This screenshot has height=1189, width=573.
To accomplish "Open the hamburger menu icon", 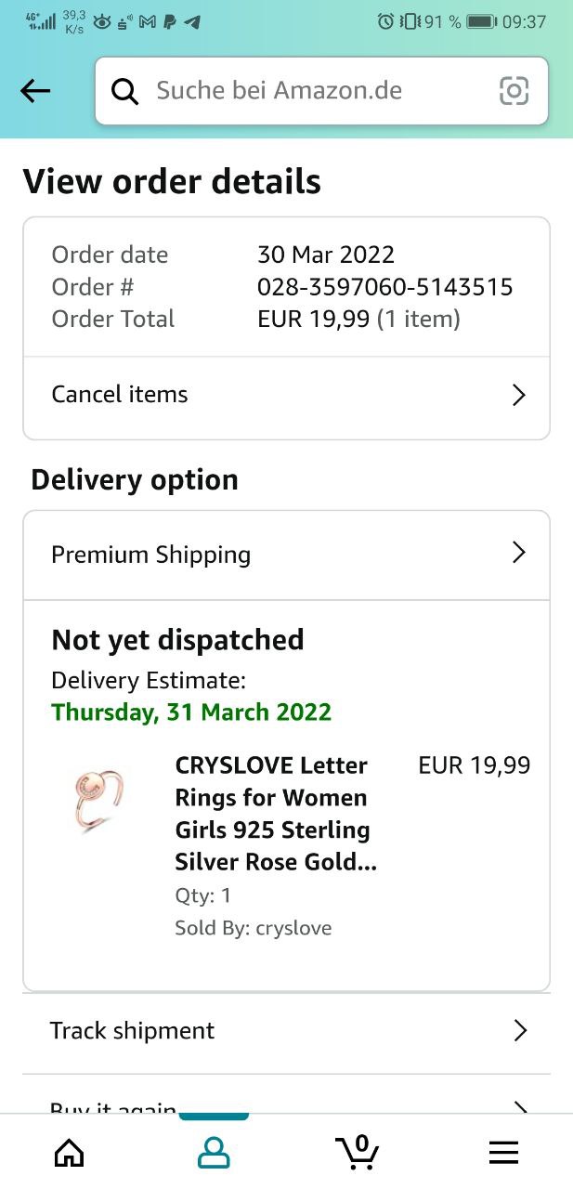I will click(503, 1153).
